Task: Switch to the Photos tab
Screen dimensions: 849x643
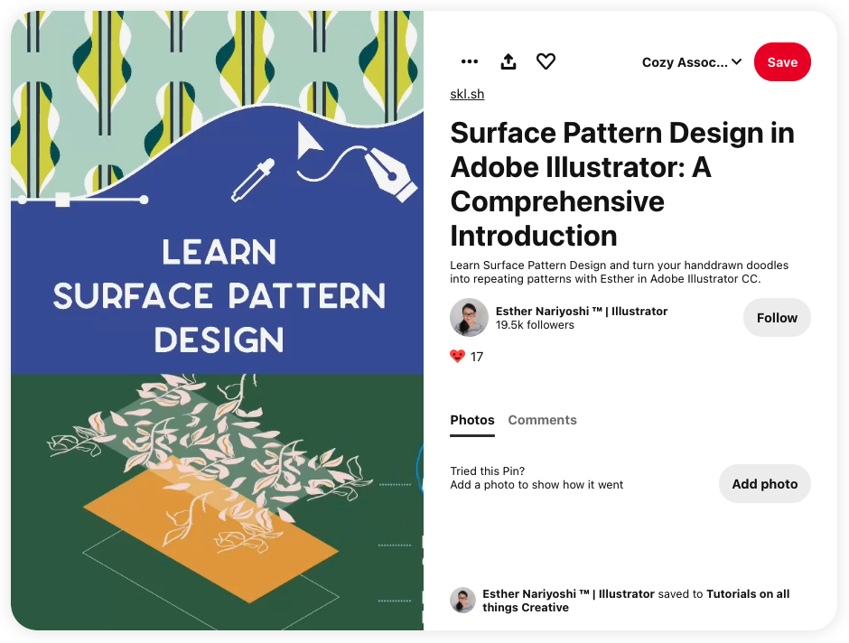Action: point(472,421)
